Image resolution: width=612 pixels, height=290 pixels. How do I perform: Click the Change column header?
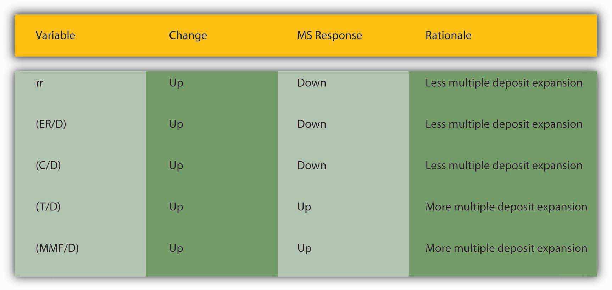coord(188,35)
